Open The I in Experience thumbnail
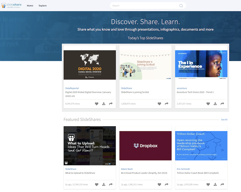Image resolution: width=241 pixels, height=192 pixels. (201, 65)
